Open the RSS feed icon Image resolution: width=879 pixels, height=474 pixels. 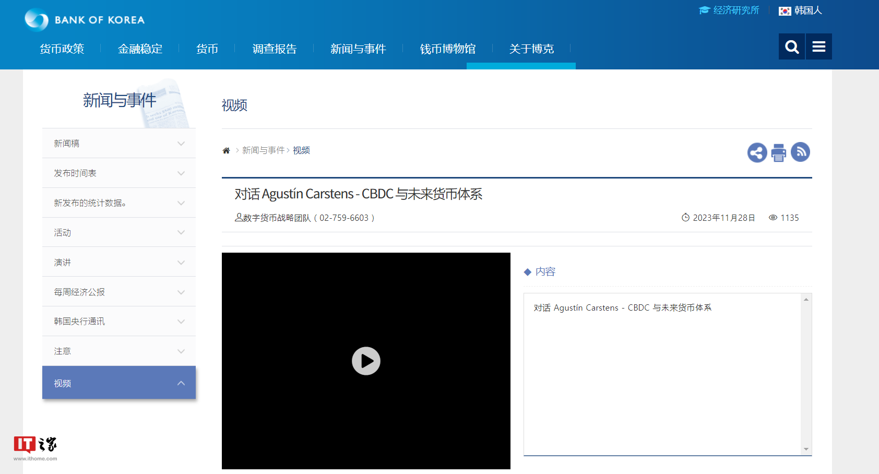pos(801,152)
